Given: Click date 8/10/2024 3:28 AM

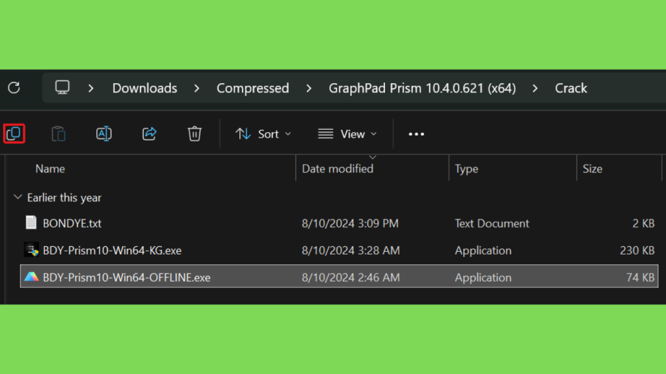Looking at the screenshot, I should coord(351,250).
